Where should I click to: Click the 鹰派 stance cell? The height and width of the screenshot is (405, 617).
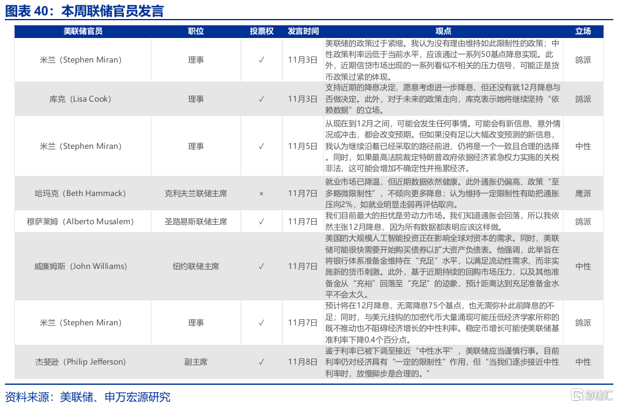[x=583, y=194]
